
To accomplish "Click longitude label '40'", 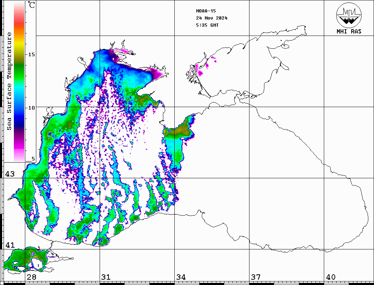I will click(x=331, y=277).
